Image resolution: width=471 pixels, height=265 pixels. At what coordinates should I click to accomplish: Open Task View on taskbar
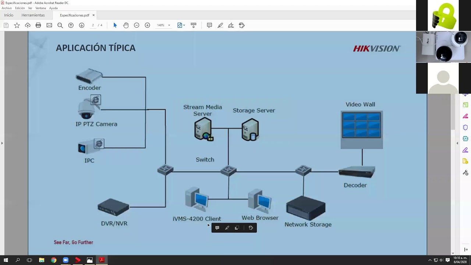pyautogui.click(x=29, y=260)
